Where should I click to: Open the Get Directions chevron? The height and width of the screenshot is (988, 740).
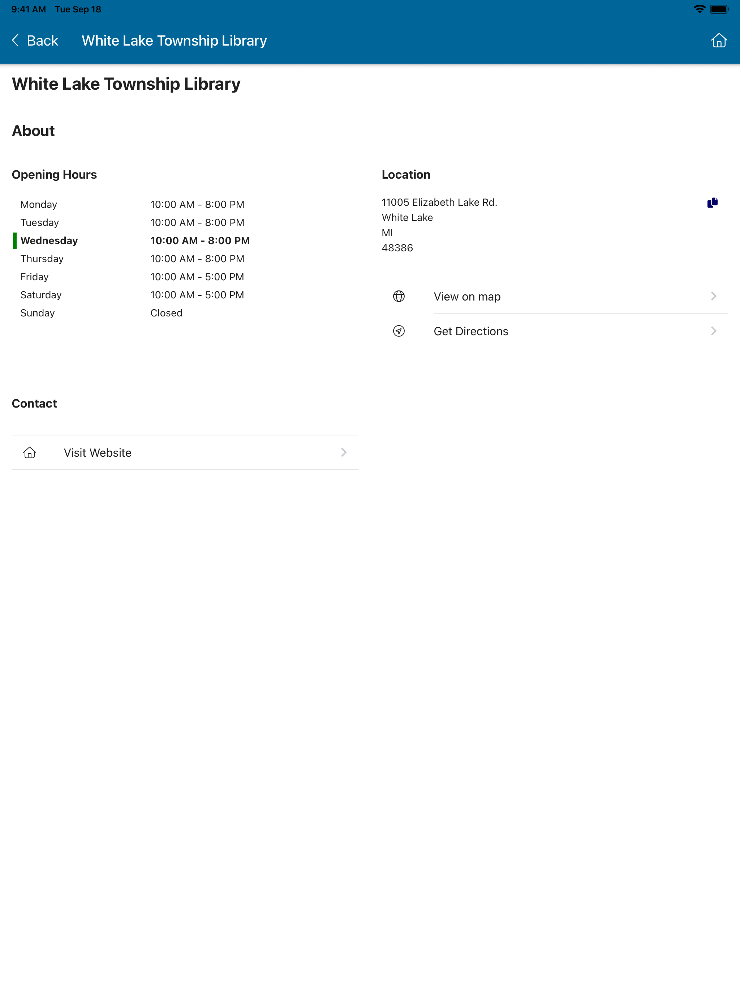point(713,331)
